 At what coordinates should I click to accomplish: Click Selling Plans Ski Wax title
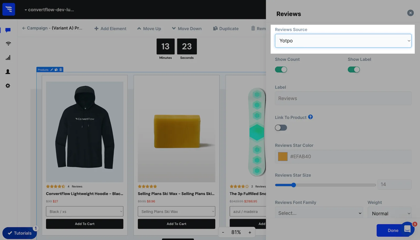click(176, 194)
